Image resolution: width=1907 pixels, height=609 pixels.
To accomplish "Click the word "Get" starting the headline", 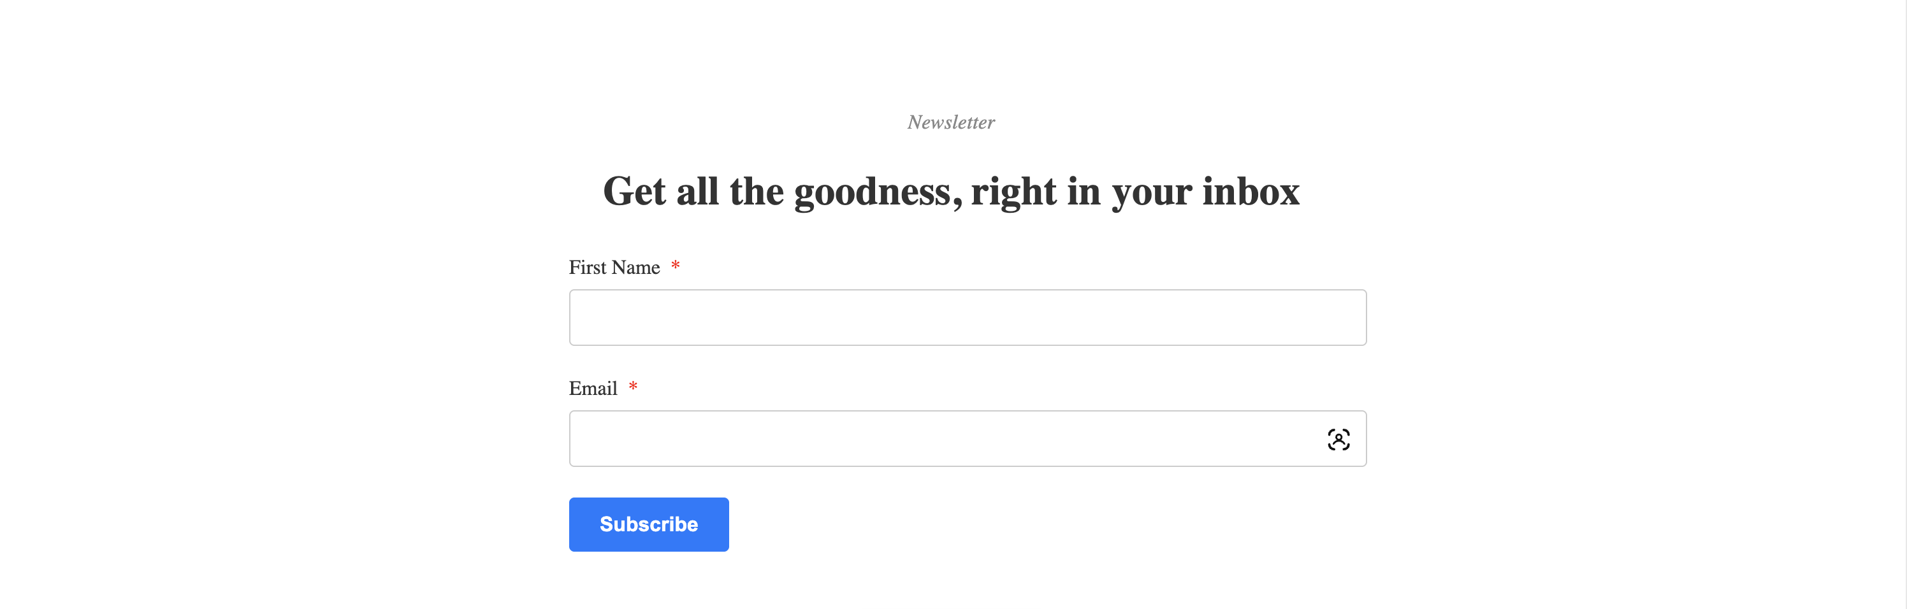I will [634, 192].
